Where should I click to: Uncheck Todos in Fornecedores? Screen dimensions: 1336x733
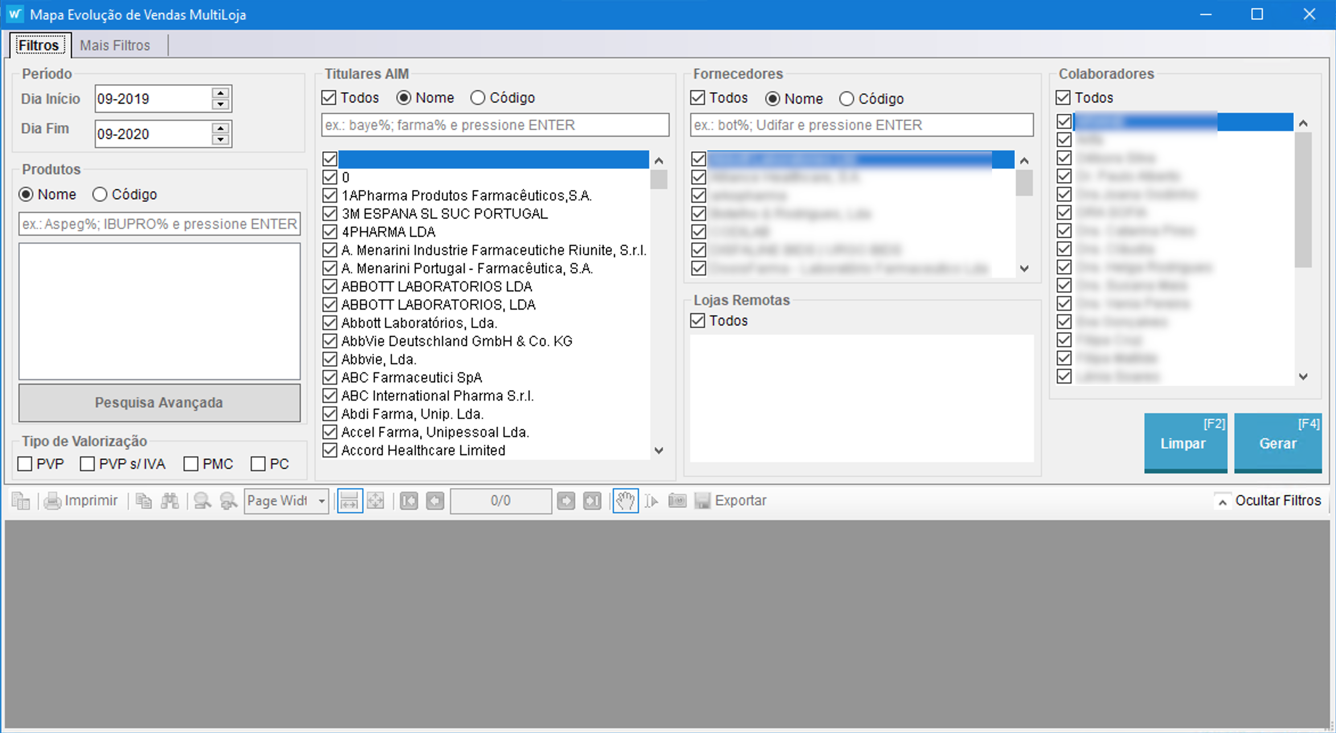tap(698, 98)
